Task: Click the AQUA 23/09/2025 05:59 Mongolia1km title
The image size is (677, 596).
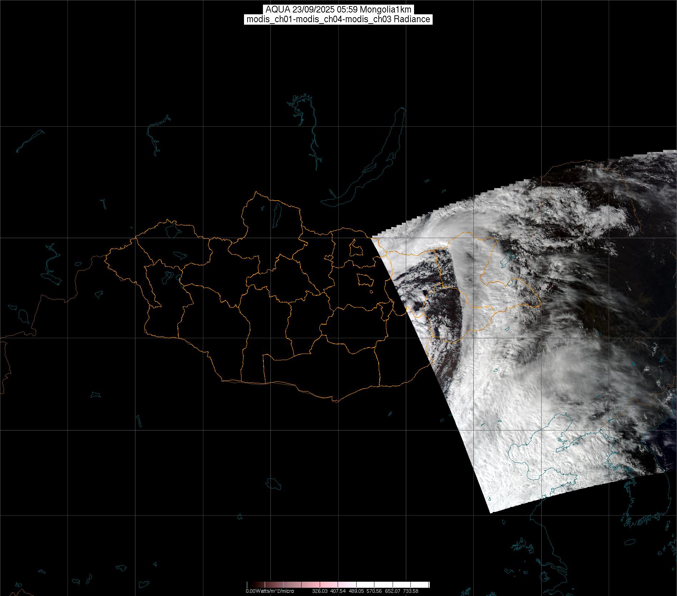Action: tap(338, 10)
